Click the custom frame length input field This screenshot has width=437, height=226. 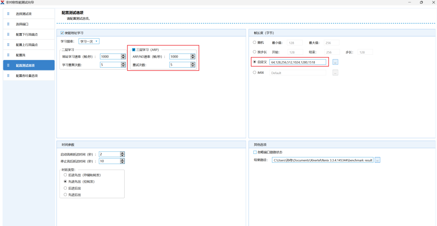pyautogui.click(x=298, y=62)
